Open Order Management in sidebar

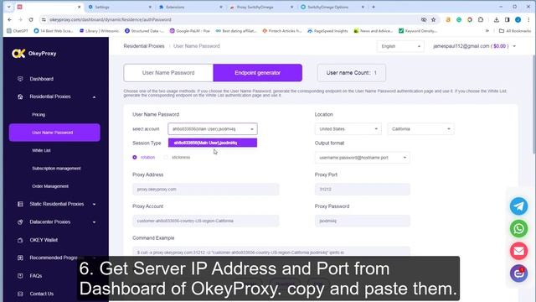coord(50,186)
